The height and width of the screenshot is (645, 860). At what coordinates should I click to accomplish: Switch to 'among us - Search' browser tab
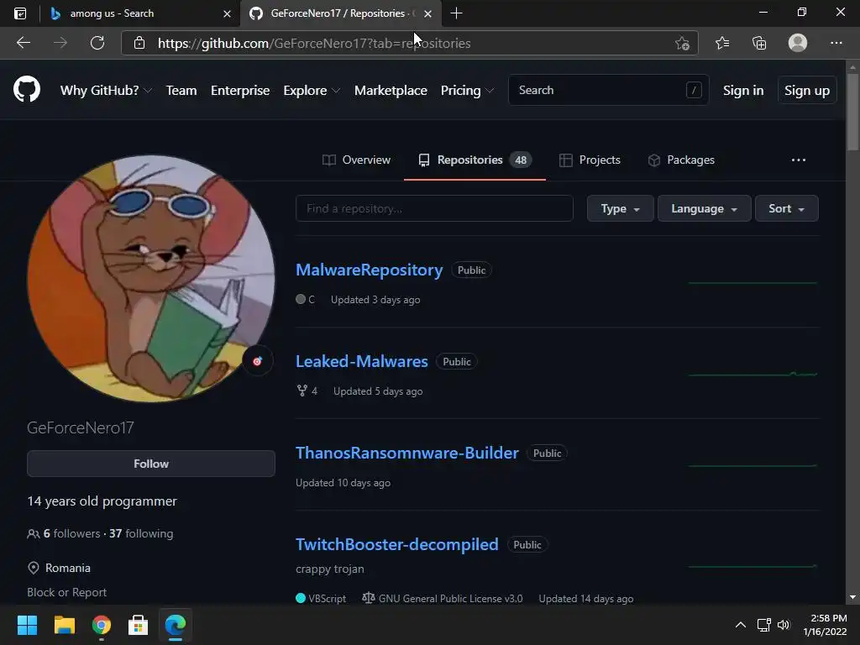pos(139,13)
